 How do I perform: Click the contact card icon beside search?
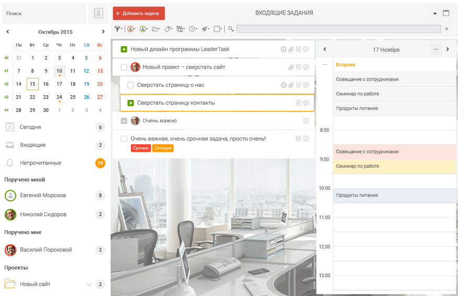point(98,14)
